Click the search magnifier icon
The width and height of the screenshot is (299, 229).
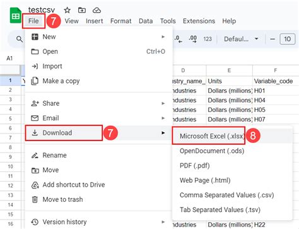(20, 39)
